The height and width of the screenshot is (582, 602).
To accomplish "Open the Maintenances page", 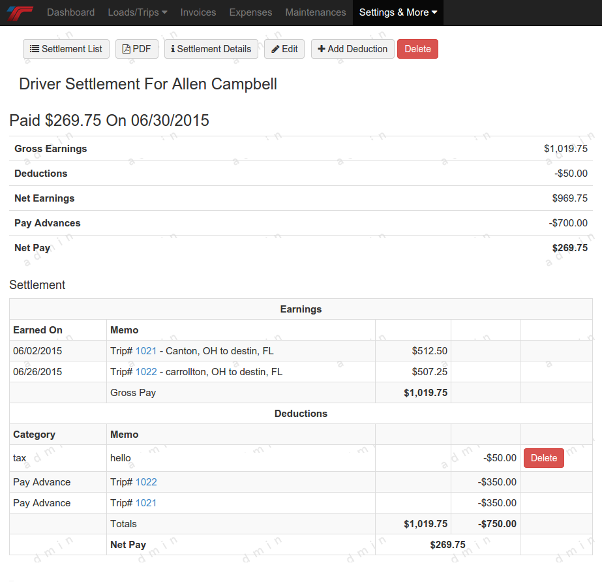I will 316,12.
